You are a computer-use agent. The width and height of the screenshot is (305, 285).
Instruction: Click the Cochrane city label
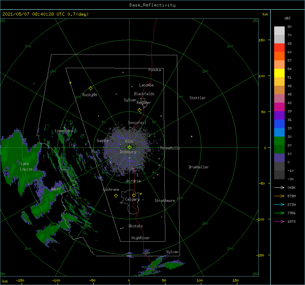[x=111, y=189]
